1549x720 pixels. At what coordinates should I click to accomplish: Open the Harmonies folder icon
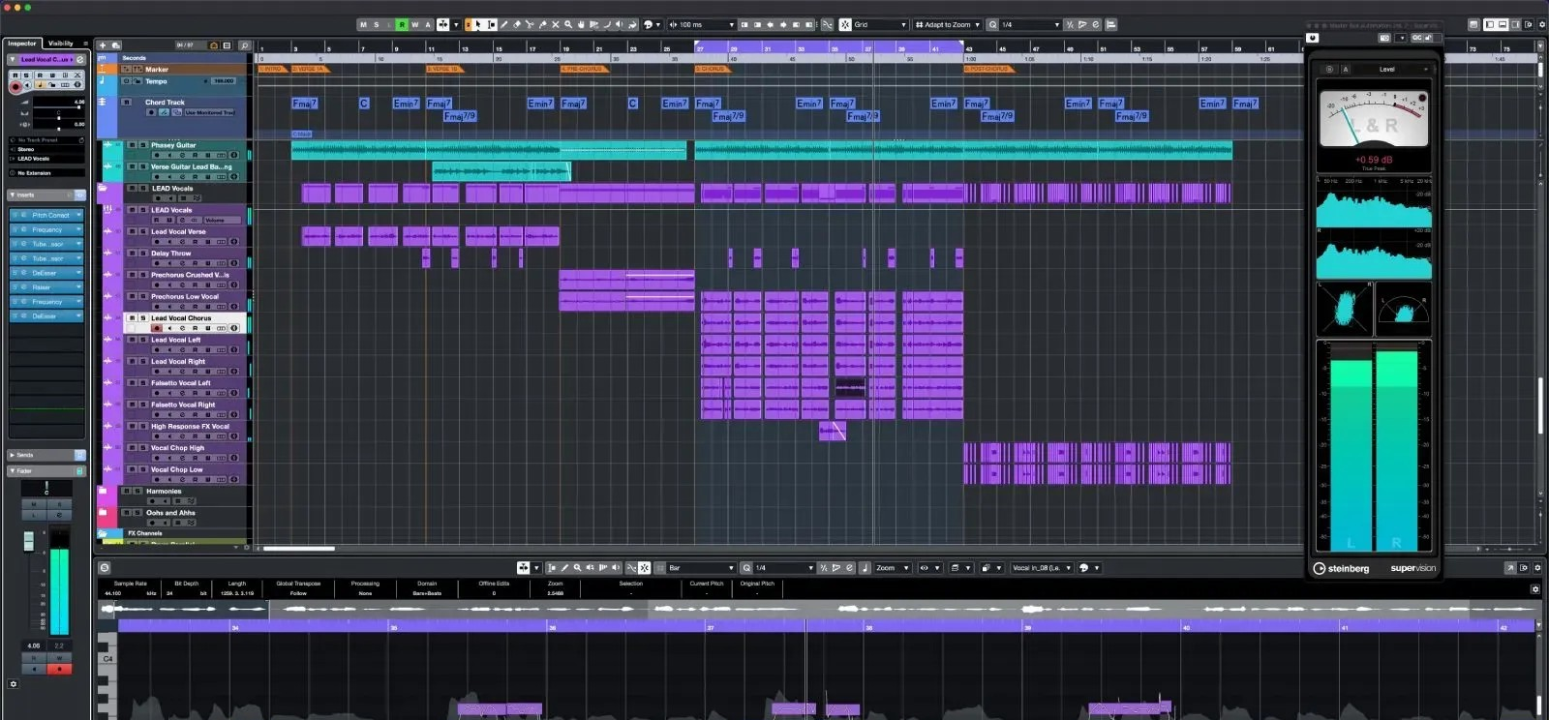[x=103, y=491]
